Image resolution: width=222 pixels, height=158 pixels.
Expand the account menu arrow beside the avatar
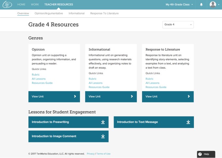coord(218,5)
